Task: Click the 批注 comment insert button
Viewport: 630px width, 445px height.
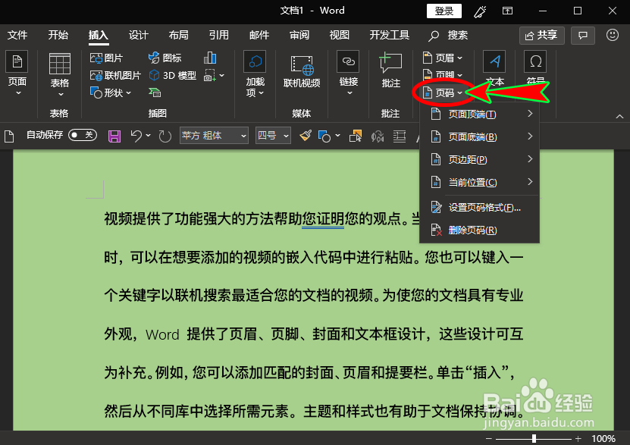Action: pos(390,71)
